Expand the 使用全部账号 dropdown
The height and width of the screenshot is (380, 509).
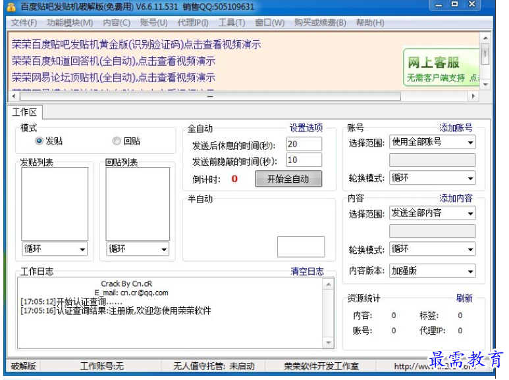pyautogui.click(x=433, y=142)
